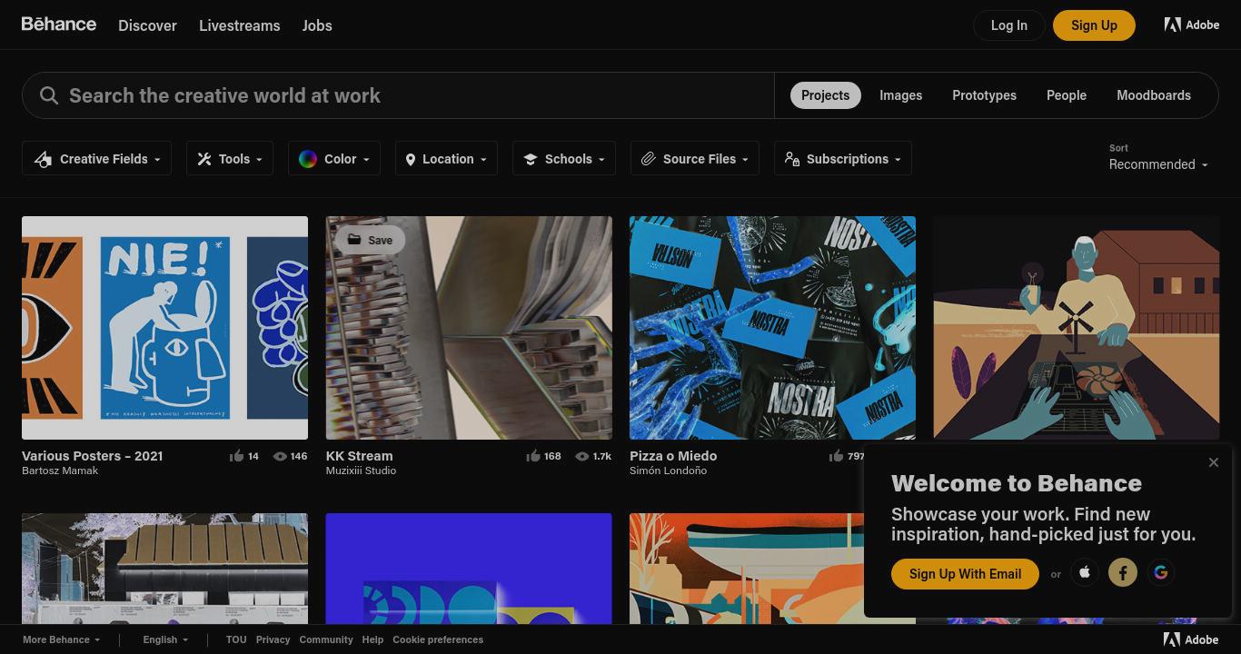Click the views eye icon on Various Posters
This screenshot has width=1241, height=654.
coord(280,456)
